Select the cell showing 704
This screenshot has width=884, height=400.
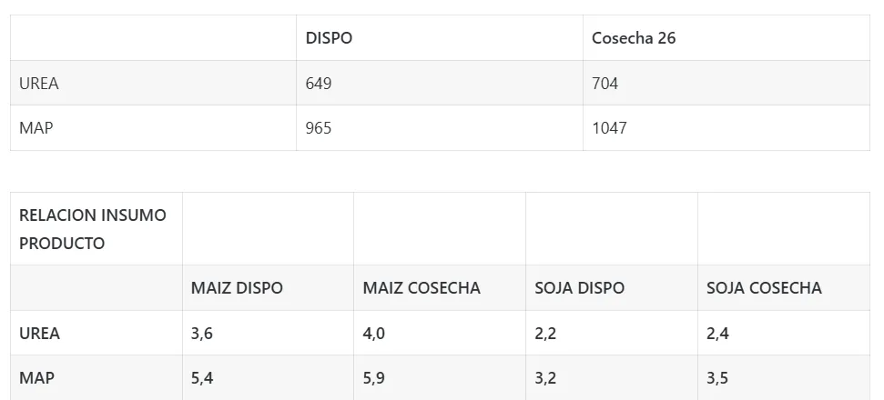coord(605,84)
